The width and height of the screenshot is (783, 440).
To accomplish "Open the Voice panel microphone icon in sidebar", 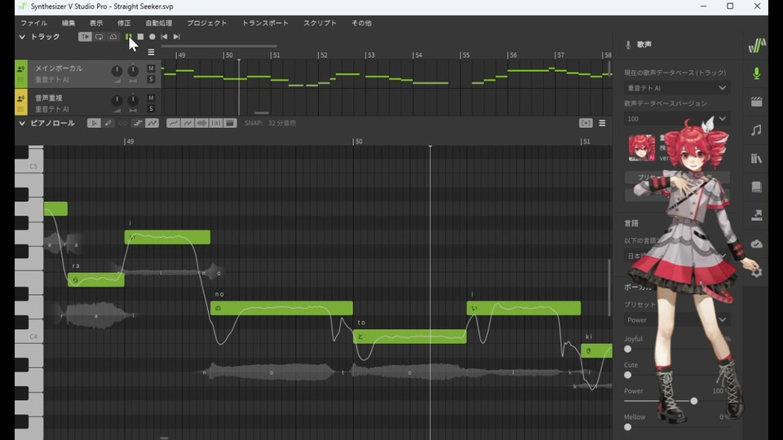I will pyautogui.click(x=757, y=73).
